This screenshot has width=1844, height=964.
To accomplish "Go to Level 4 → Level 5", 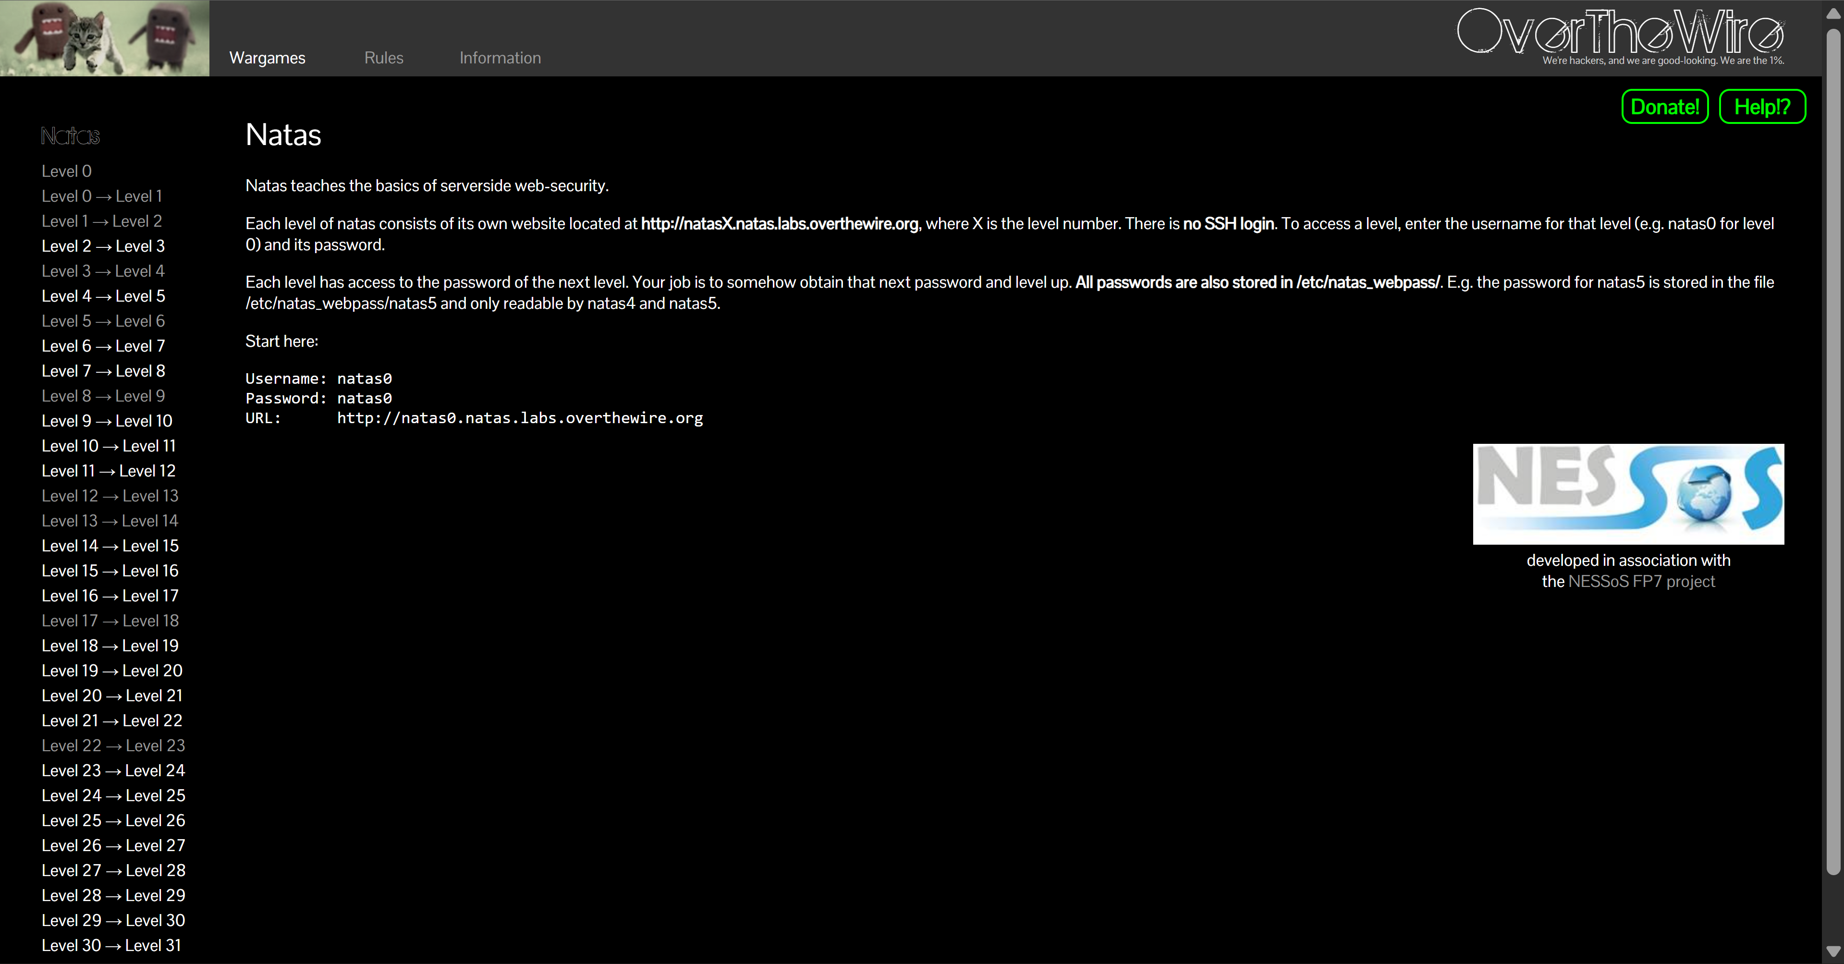I will [103, 296].
